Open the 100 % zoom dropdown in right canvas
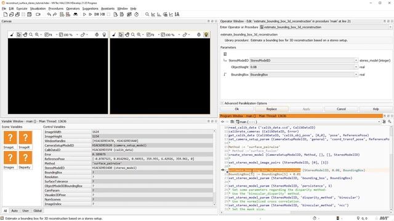This screenshot has width=394, height=221. 179,35
